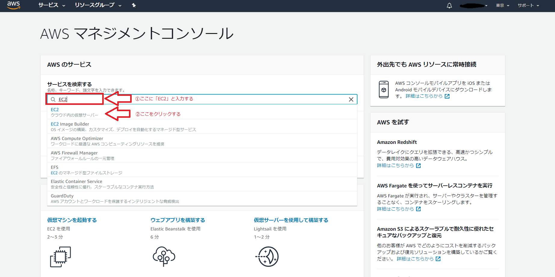
Task: Open the 東京 region selector
Action: click(502, 5)
